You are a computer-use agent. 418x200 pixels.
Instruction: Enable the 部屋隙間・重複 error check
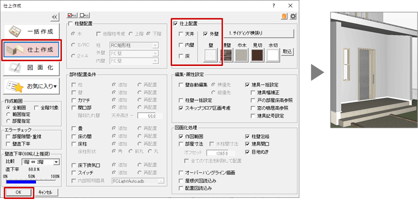pyautogui.click(x=8, y=137)
